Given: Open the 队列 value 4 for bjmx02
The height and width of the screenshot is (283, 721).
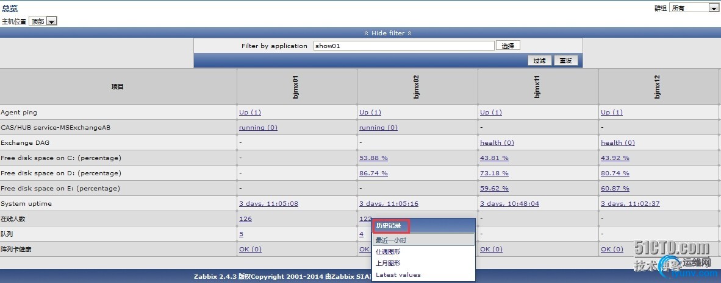Looking at the screenshot, I should click(362, 234).
